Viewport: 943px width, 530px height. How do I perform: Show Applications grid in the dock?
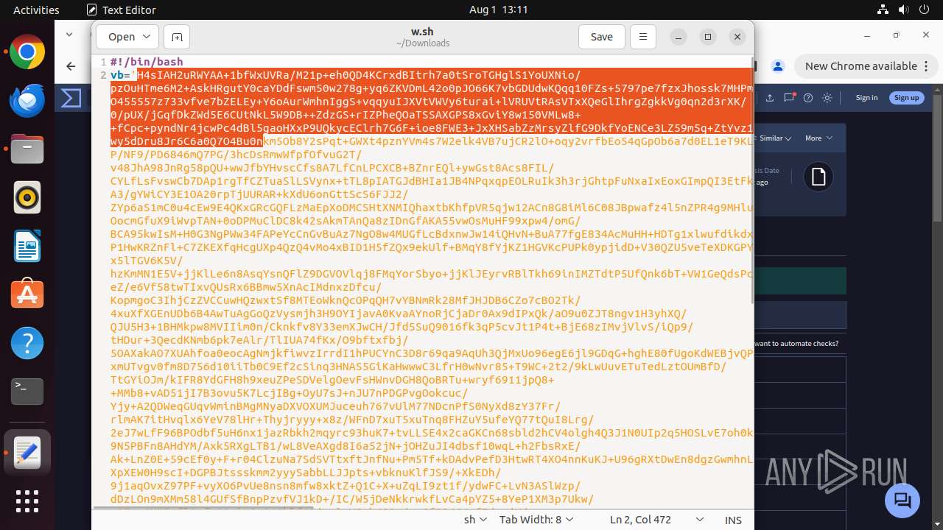pos(27,501)
